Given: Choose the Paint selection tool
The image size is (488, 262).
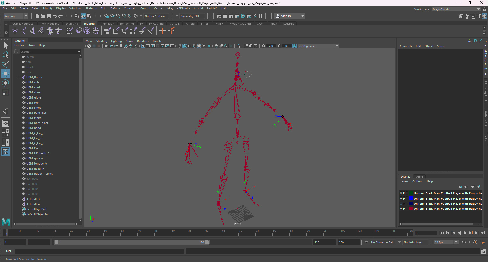Looking at the screenshot, I should pos(6,64).
